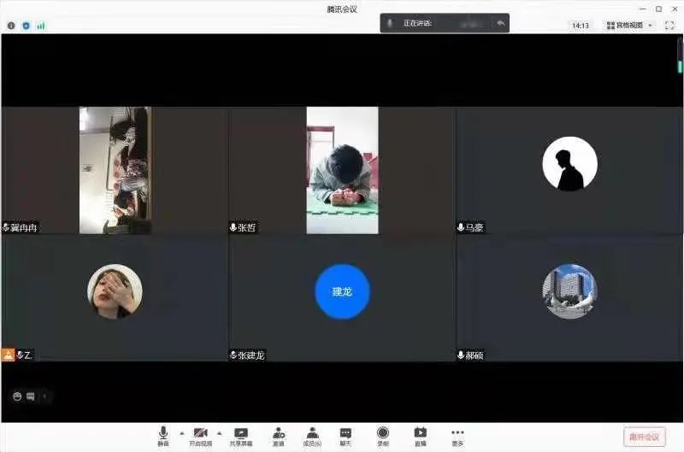Open the three-dot more menu
684x452 pixels.
pos(457,437)
